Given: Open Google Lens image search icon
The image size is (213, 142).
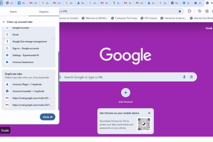Looking at the screenshot, I should pos(191,77).
